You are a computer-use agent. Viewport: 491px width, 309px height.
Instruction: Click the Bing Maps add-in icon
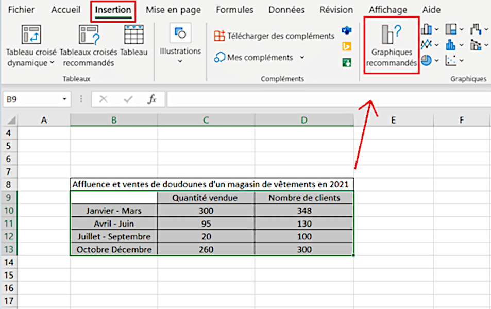(347, 46)
